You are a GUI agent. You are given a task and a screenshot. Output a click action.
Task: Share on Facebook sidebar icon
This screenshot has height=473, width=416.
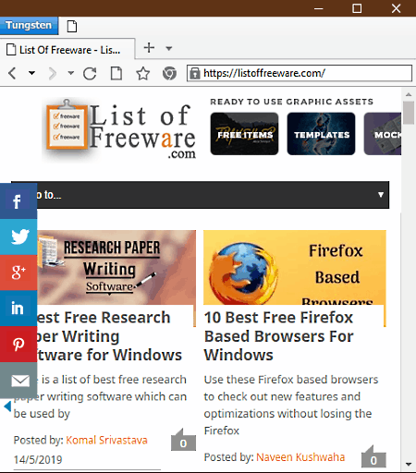pyautogui.click(x=18, y=201)
